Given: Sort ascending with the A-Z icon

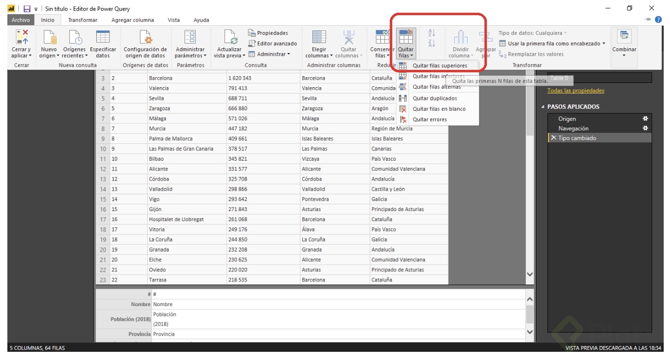Looking at the screenshot, I should 432,33.
